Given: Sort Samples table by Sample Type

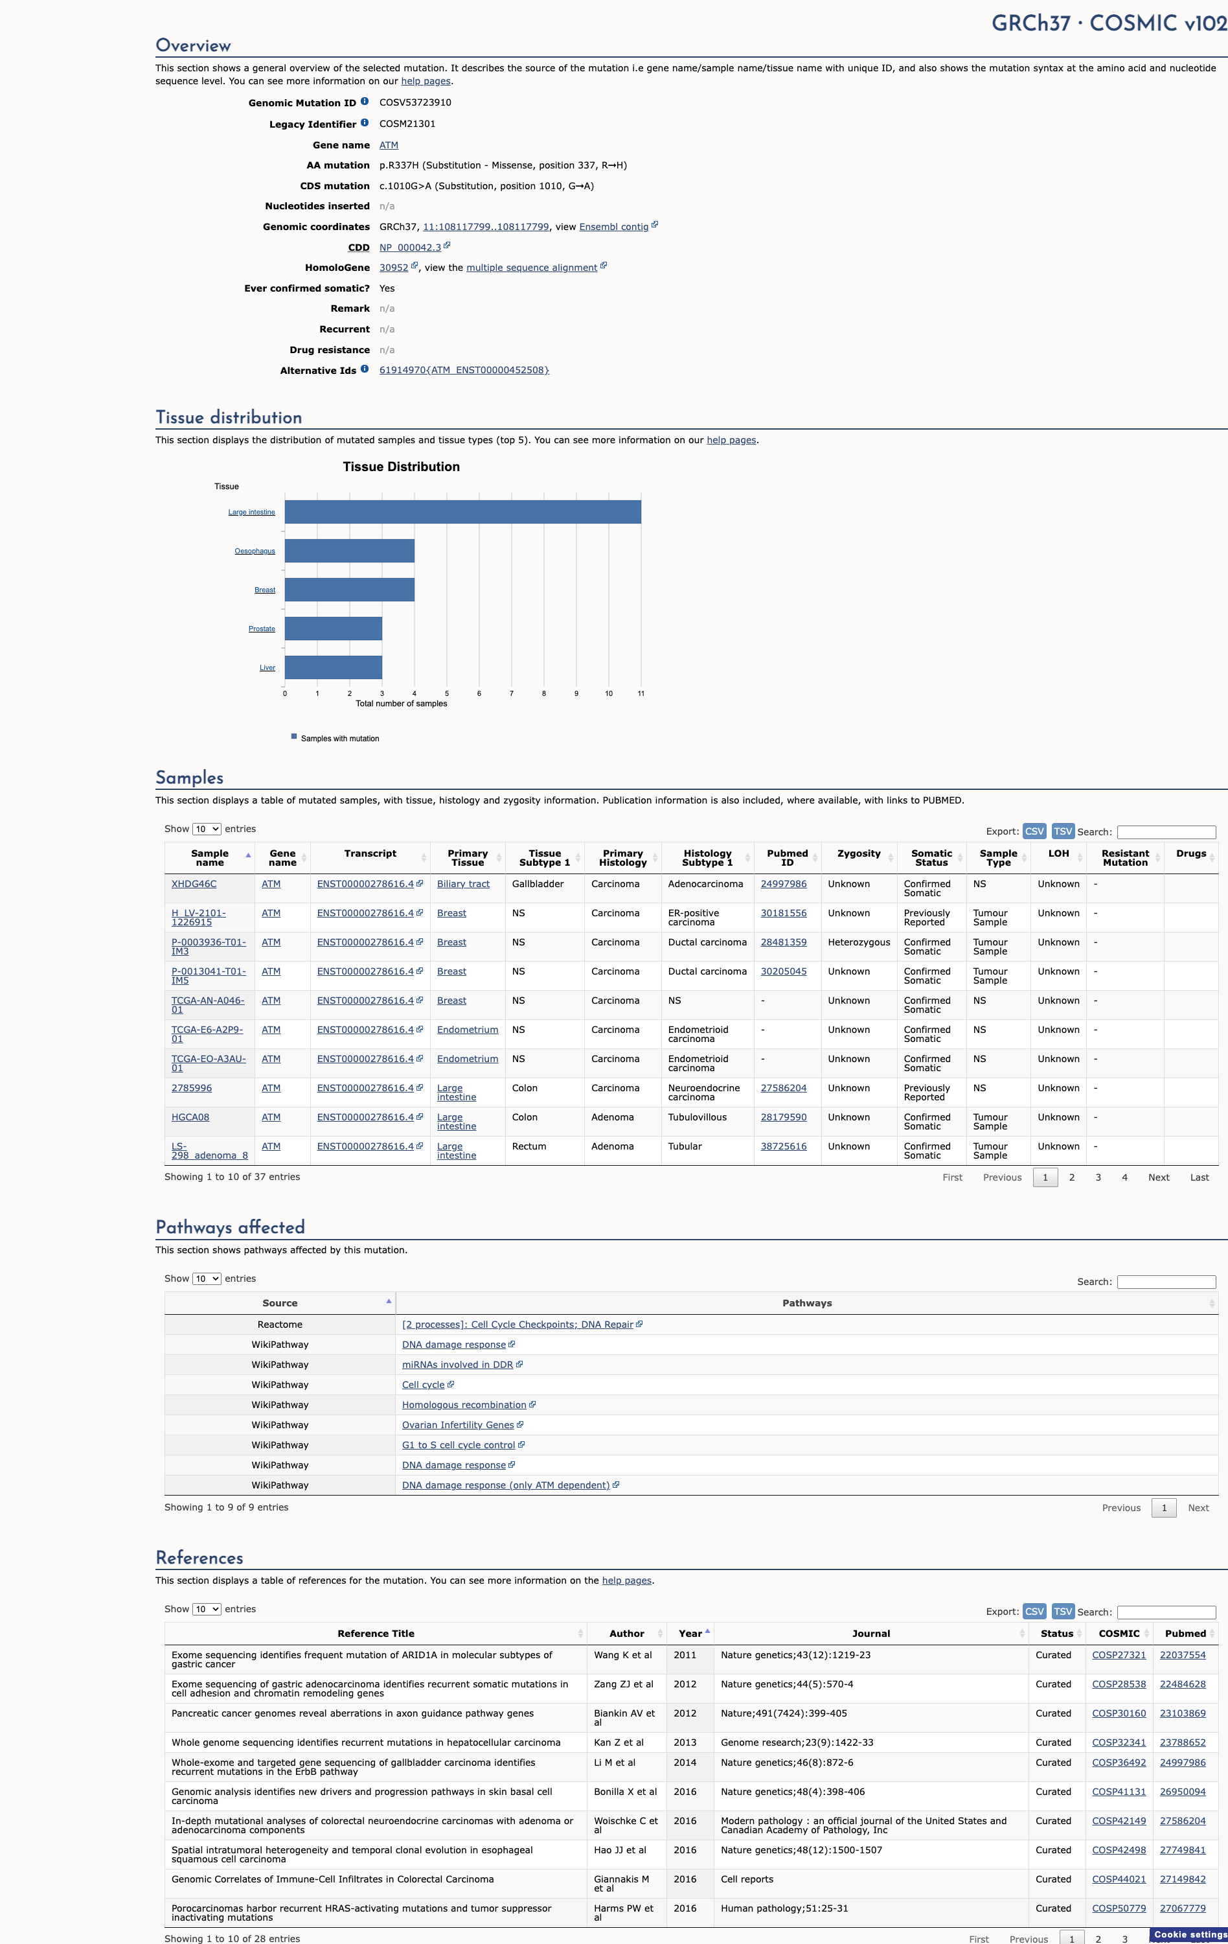Looking at the screenshot, I should (x=998, y=858).
